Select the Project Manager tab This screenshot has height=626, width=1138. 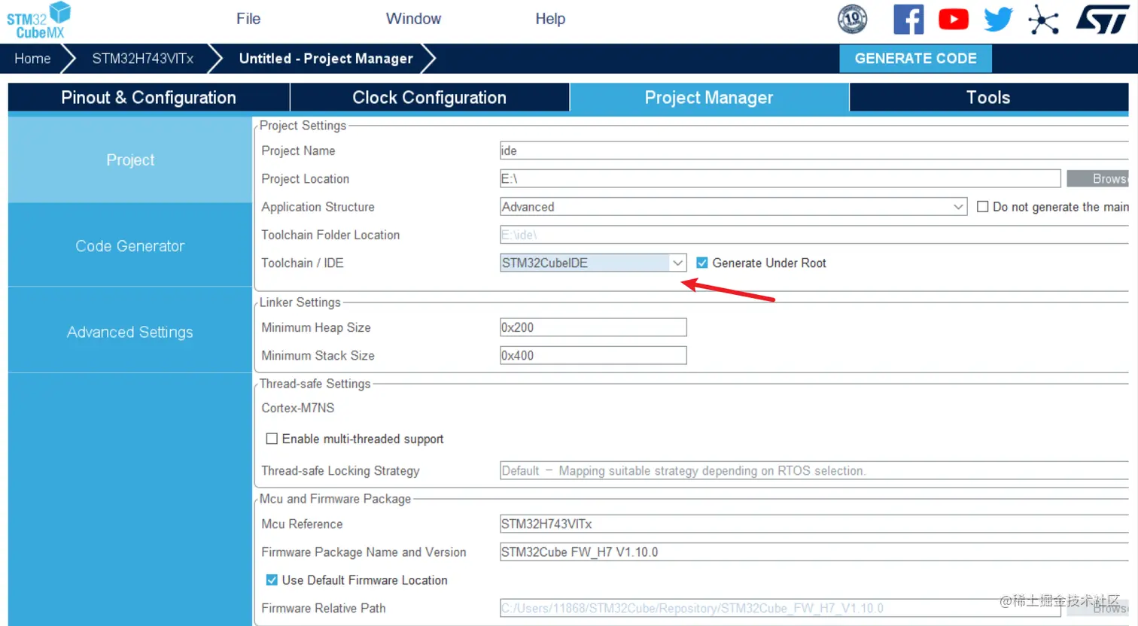(x=709, y=98)
